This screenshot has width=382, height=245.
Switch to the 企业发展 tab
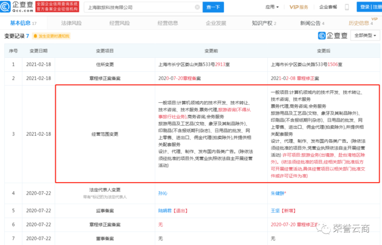tap(216, 23)
